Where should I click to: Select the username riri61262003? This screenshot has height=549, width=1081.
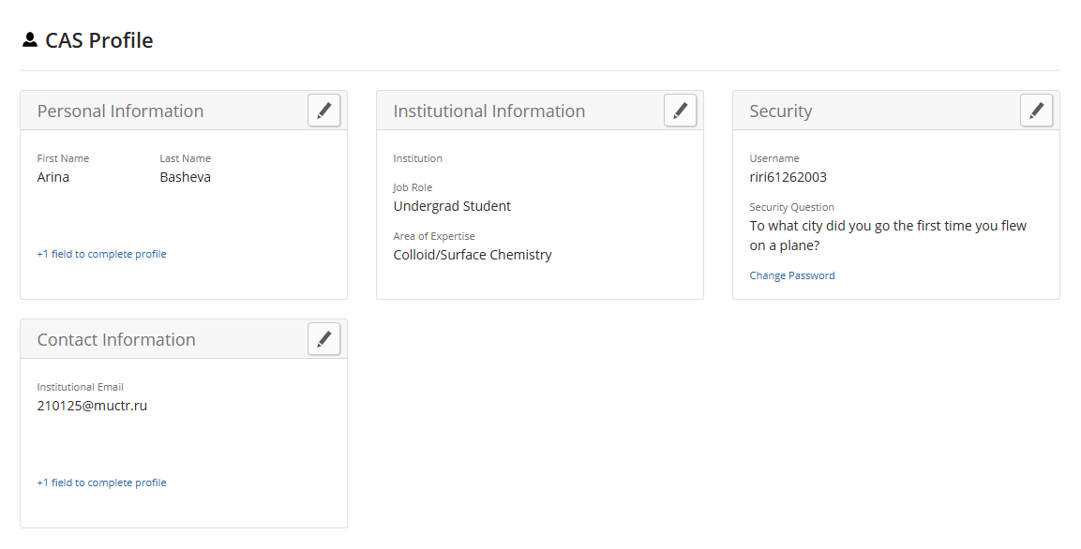(788, 177)
